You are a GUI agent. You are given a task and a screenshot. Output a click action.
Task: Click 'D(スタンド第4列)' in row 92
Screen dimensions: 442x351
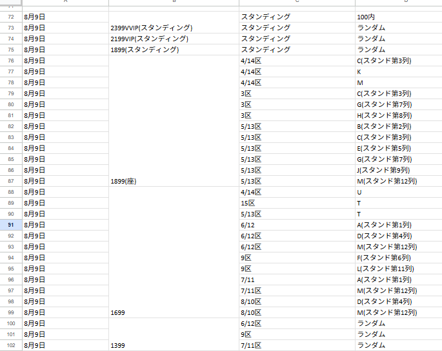(399, 236)
